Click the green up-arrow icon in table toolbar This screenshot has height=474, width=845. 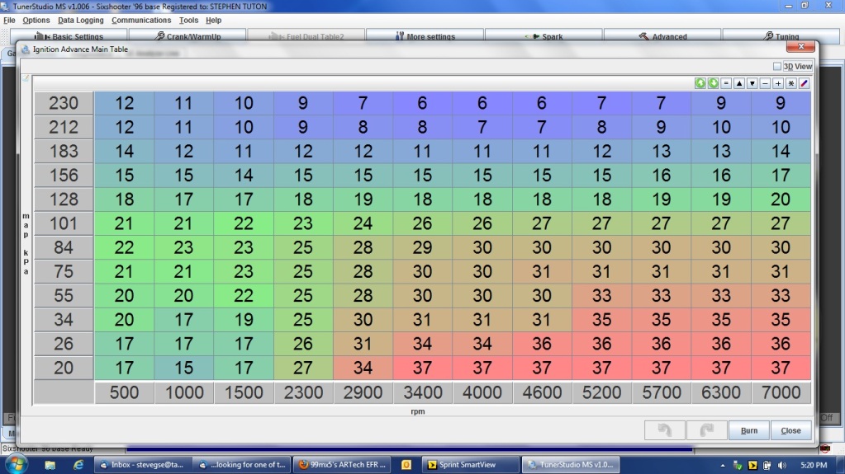coord(700,83)
